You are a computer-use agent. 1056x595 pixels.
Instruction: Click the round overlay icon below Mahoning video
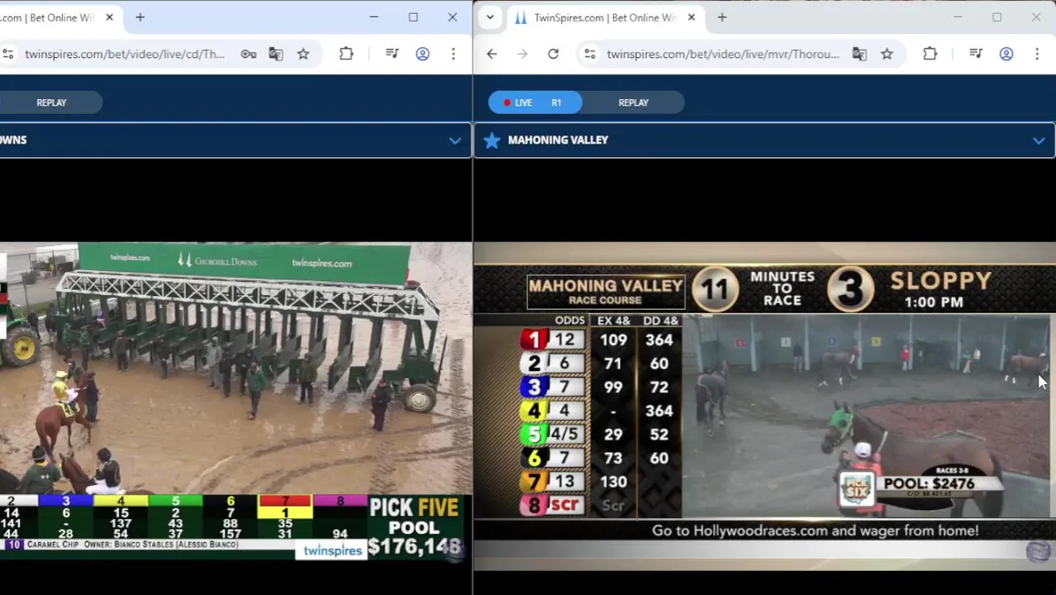tap(1039, 550)
